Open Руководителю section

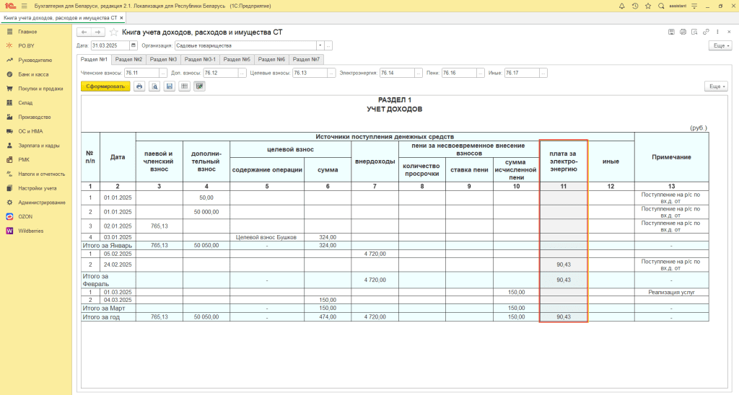coord(35,61)
